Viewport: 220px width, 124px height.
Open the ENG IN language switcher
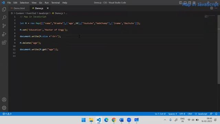[x=183, y=120]
